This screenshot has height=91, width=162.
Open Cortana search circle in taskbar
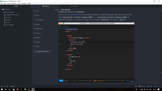coord(6,89)
